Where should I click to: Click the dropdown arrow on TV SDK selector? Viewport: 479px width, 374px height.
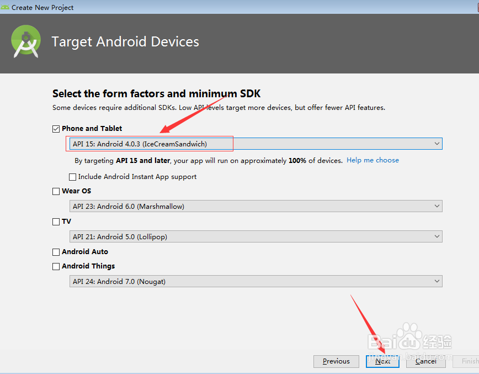click(436, 236)
